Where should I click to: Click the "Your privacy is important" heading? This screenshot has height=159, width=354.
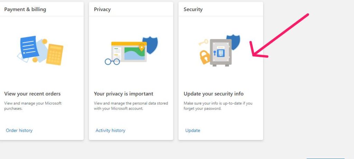coord(123,94)
